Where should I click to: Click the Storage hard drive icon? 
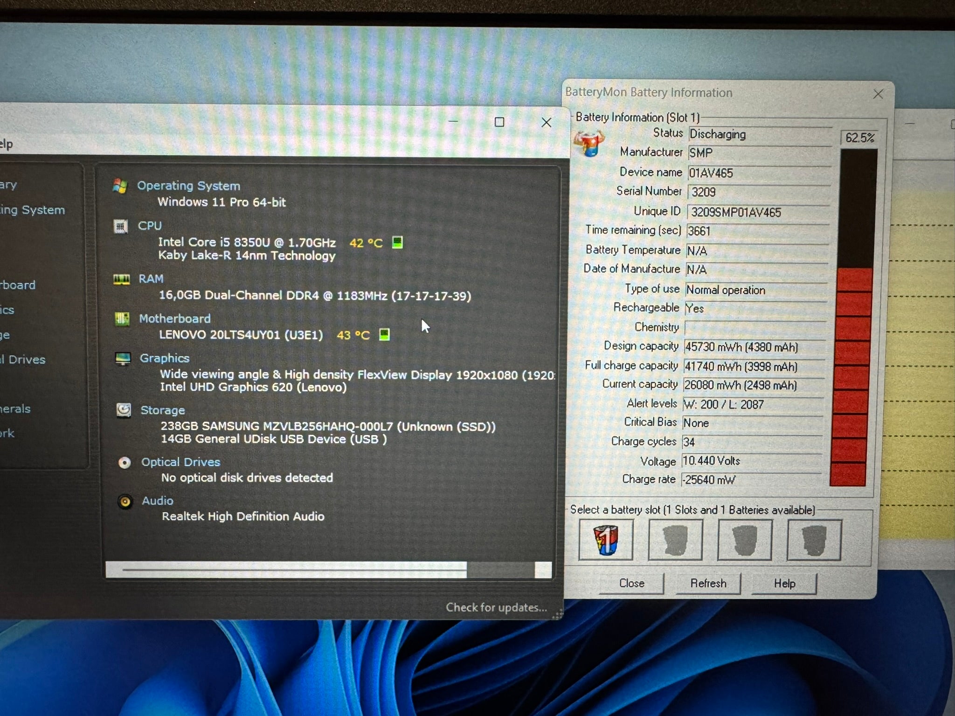click(x=124, y=410)
